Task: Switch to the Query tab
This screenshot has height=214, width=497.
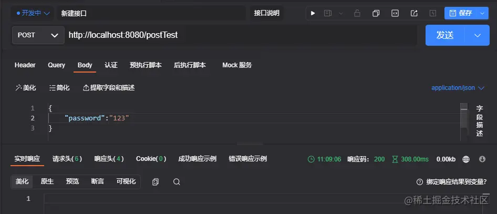Action: pyautogui.click(x=56, y=65)
